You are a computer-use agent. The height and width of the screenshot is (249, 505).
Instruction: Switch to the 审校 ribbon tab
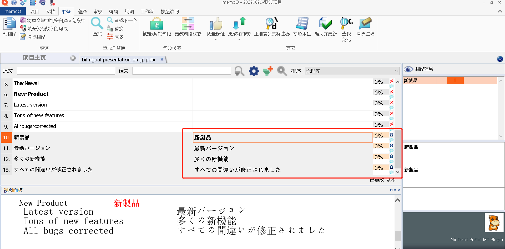(x=98, y=12)
